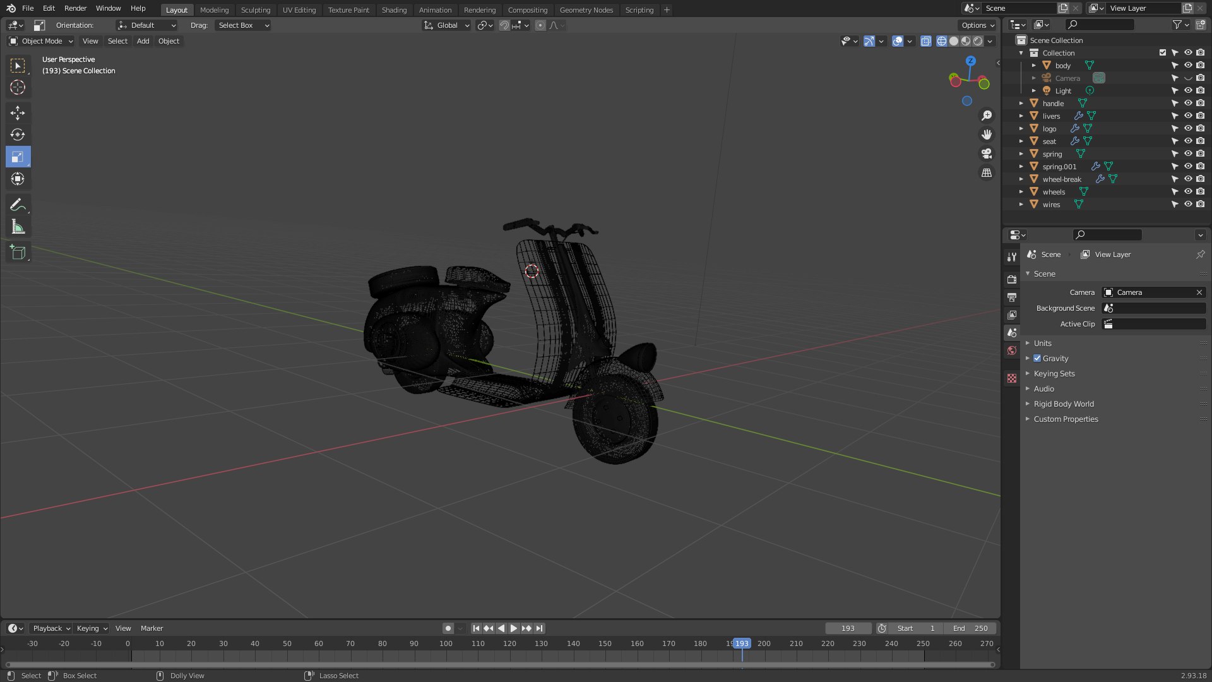The width and height of the screenshot is (1212, 682).
Task: Click the pan view hand icon
Action: pos(987,135)
